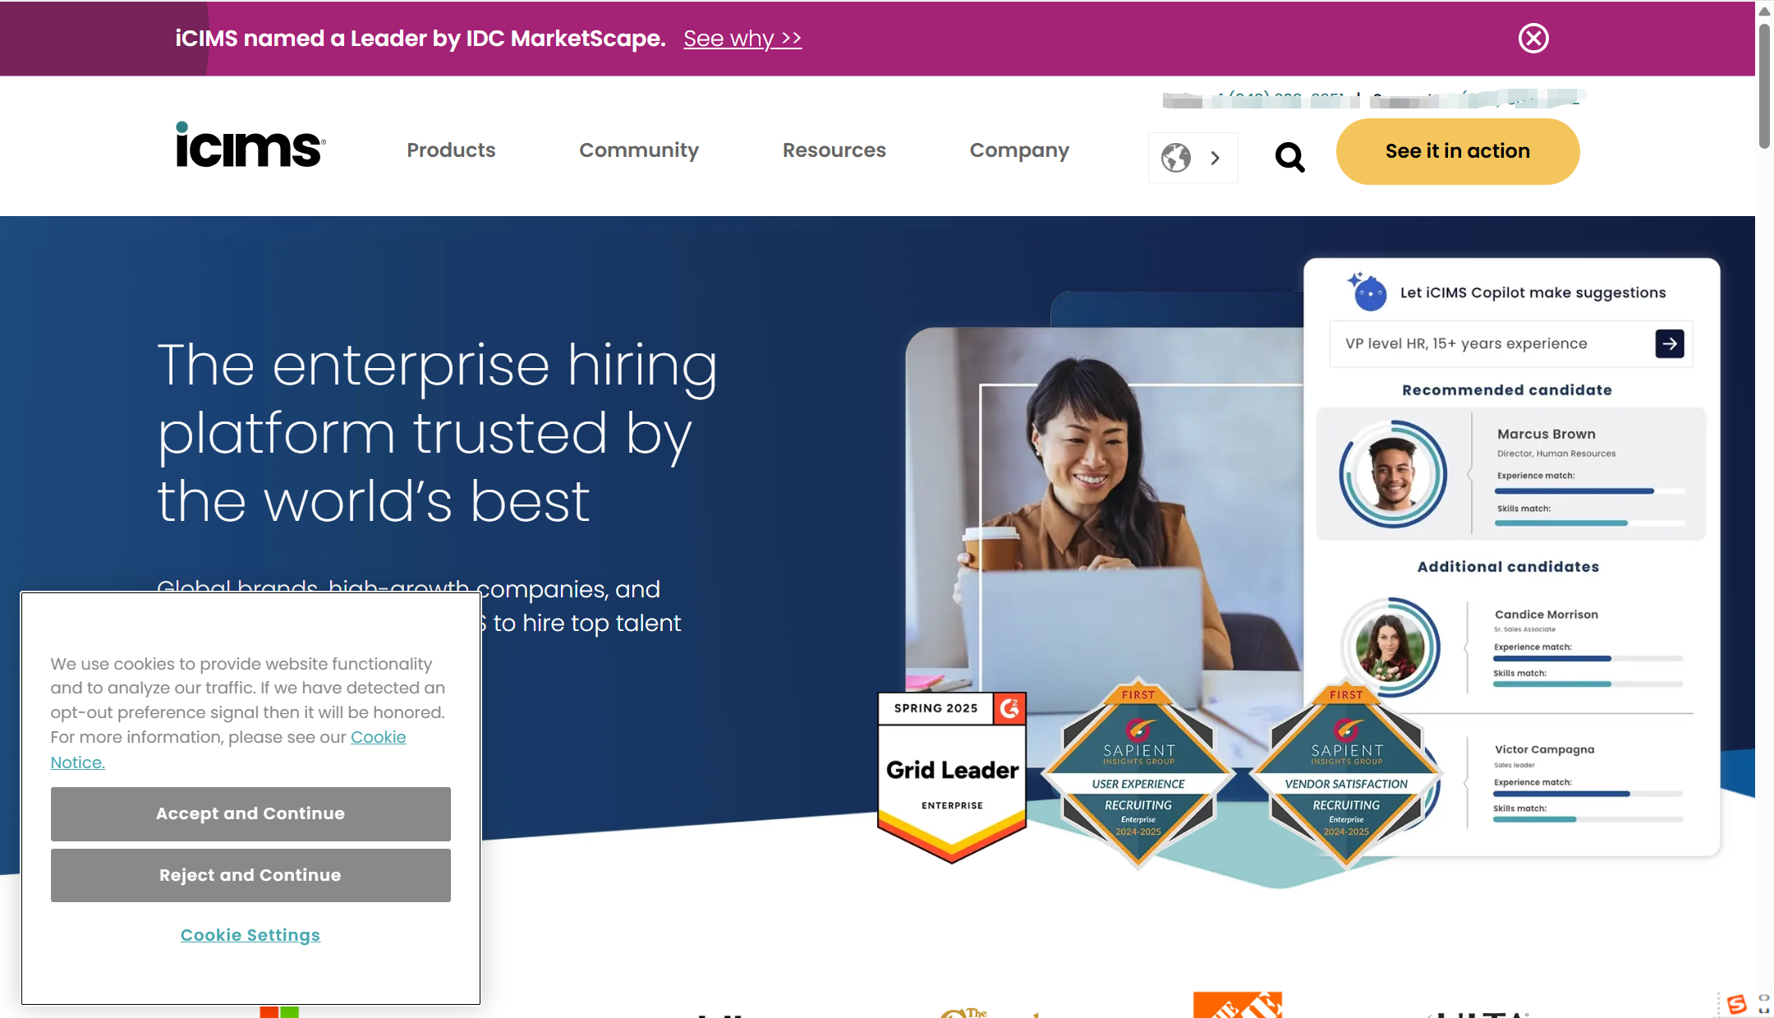Click the Sapient User Experience badge
The width and height of the screenshot is (1774, 1018).
(1137, 773)
